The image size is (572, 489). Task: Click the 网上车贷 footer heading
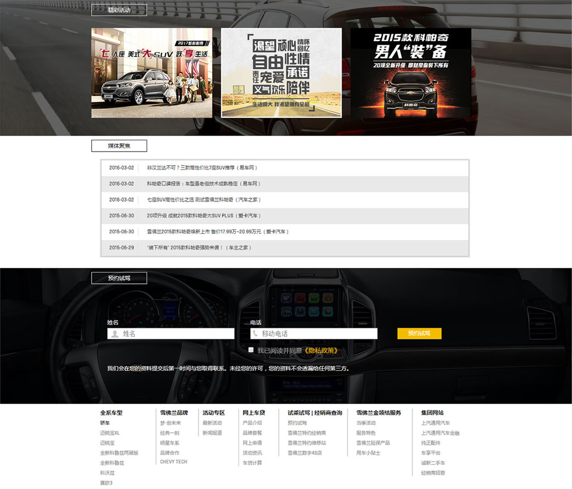pyautogui.click(x=254, y=413)
